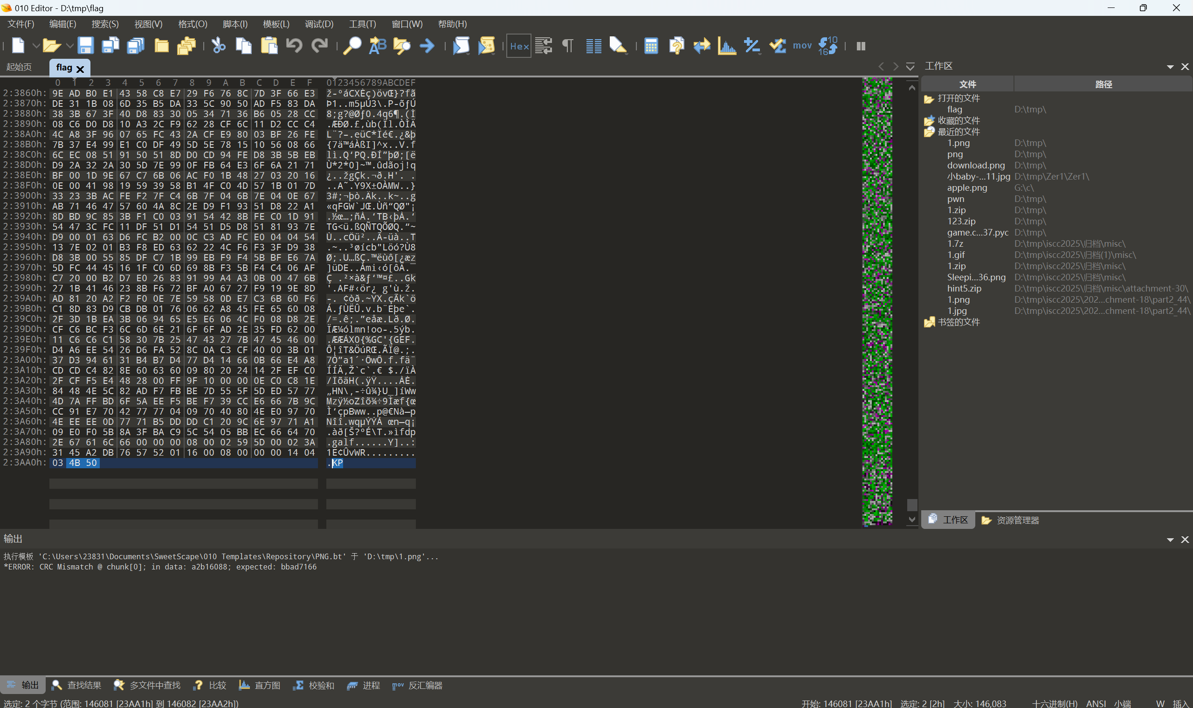
Task: Open the 输出 panel options dropdown
Action: 1170,540
